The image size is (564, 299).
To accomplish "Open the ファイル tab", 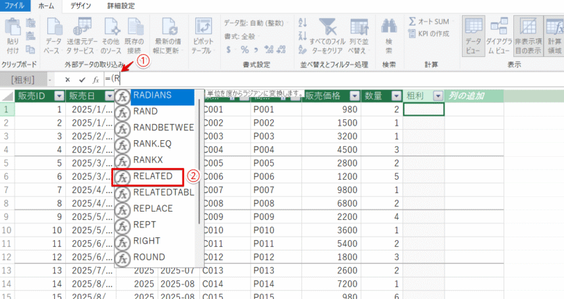I will pyautogui.click(x=15, y=6).
